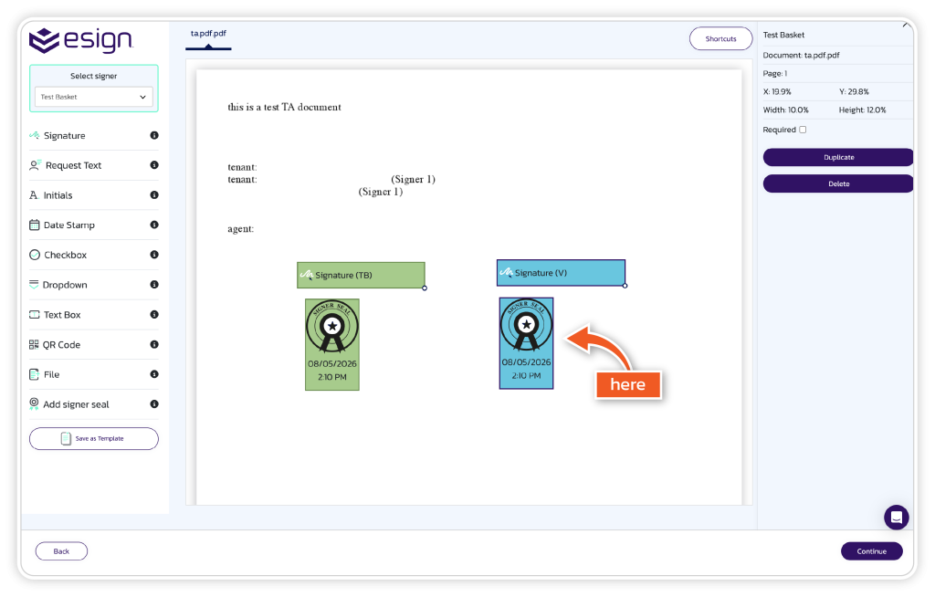The image size is (935, 597).
Task: Open the chat support bubble icon
Action: pos(897,517)
